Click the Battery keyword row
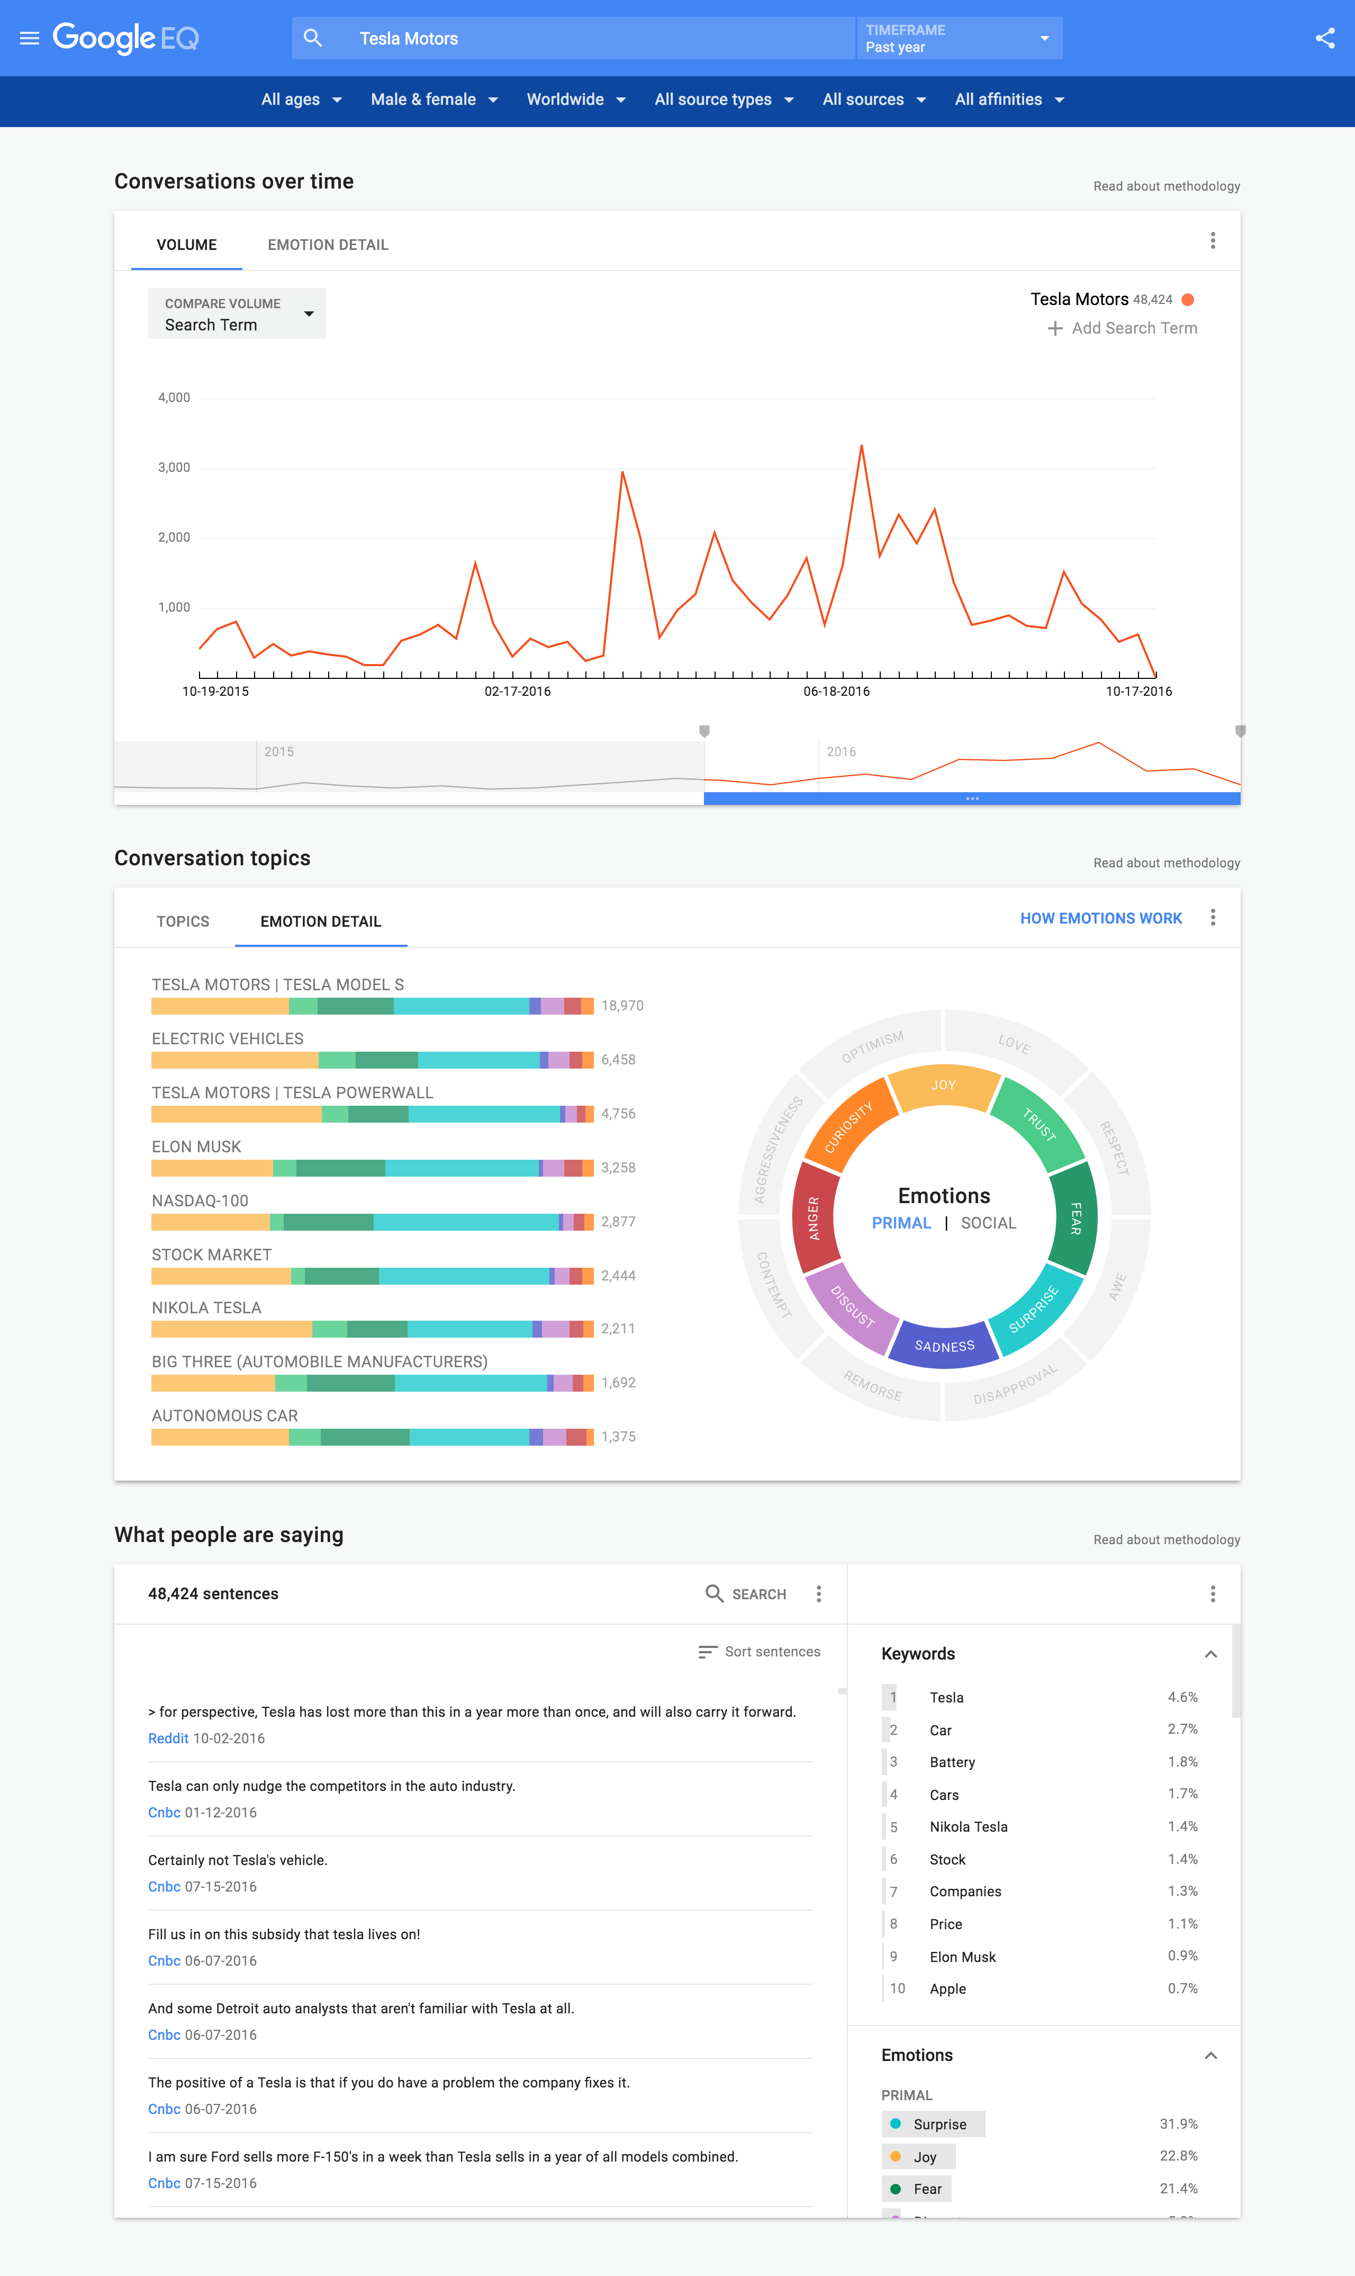1355x2276 pixels. (x=1040, y=1763)
